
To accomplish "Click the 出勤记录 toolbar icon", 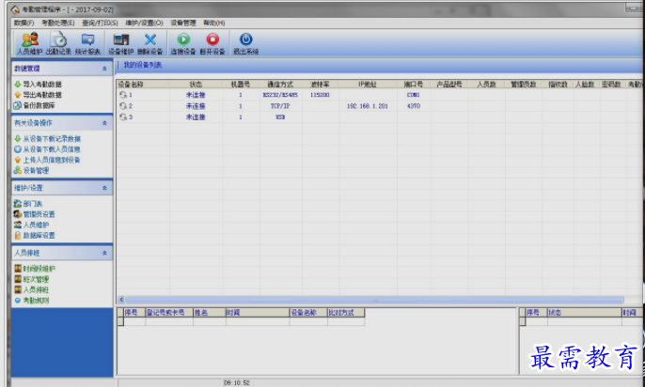I will (58, 42).
